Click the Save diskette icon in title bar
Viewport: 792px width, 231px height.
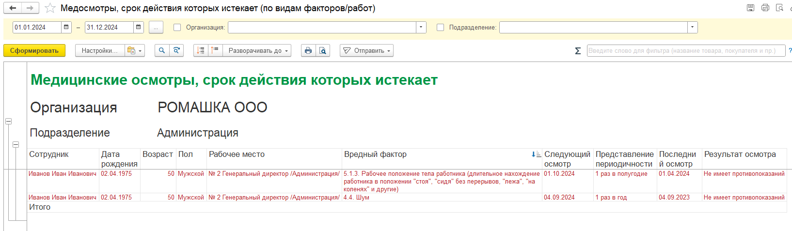[x=750, y=8]
